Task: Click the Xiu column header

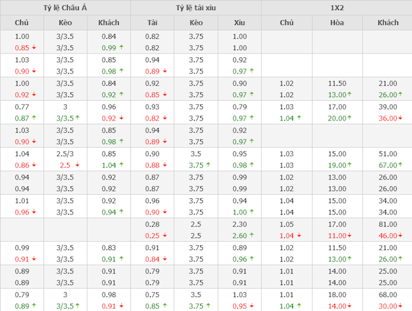Action: (x=240, y=23)
